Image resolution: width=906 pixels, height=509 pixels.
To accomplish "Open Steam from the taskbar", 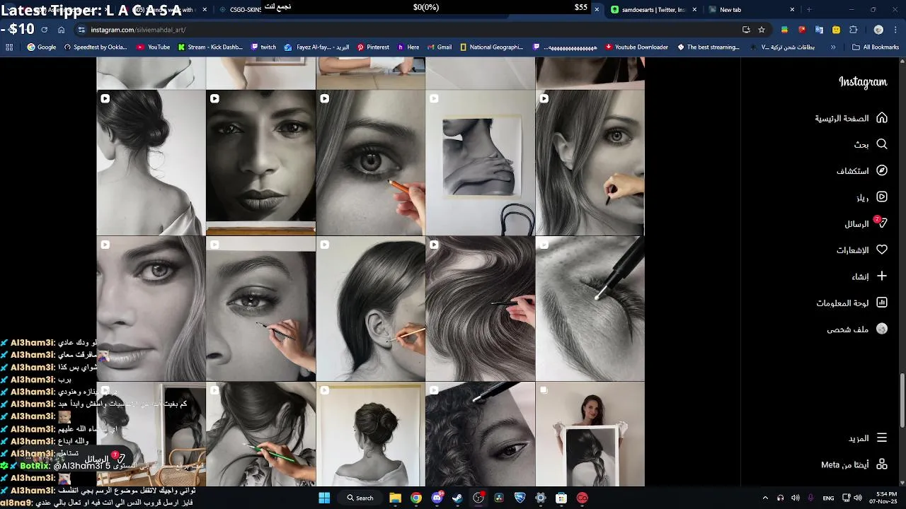I will 457,498.
